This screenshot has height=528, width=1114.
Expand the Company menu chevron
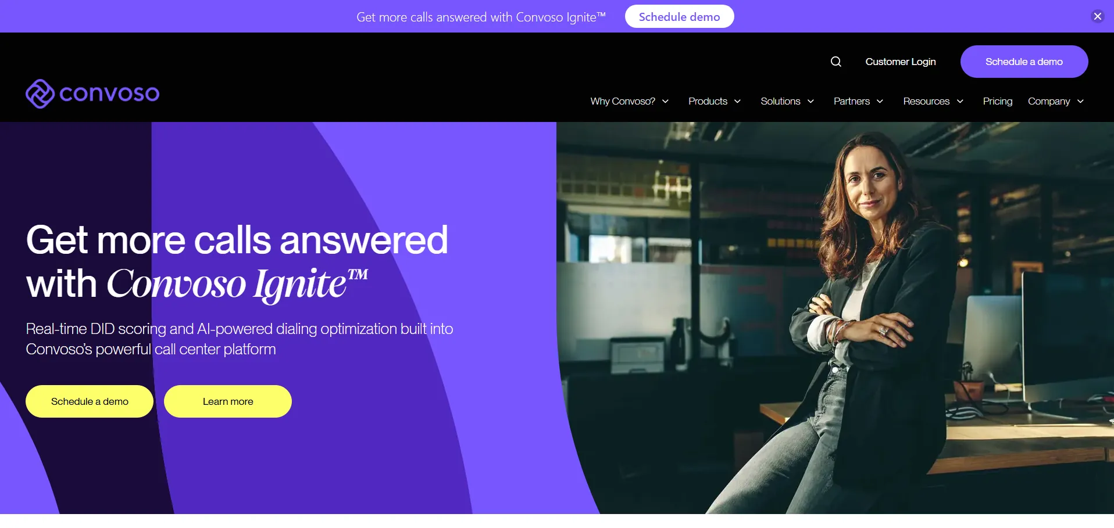click(x=1080, y=101)
